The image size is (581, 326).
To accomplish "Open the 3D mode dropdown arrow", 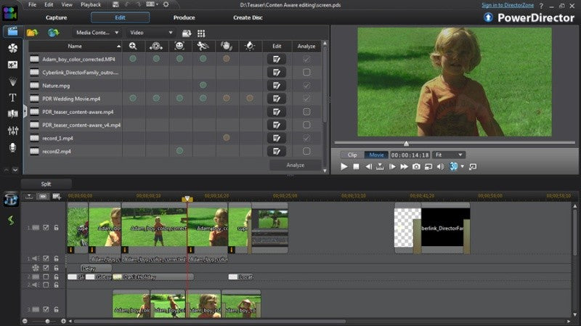I will click(x=462, y=167).
